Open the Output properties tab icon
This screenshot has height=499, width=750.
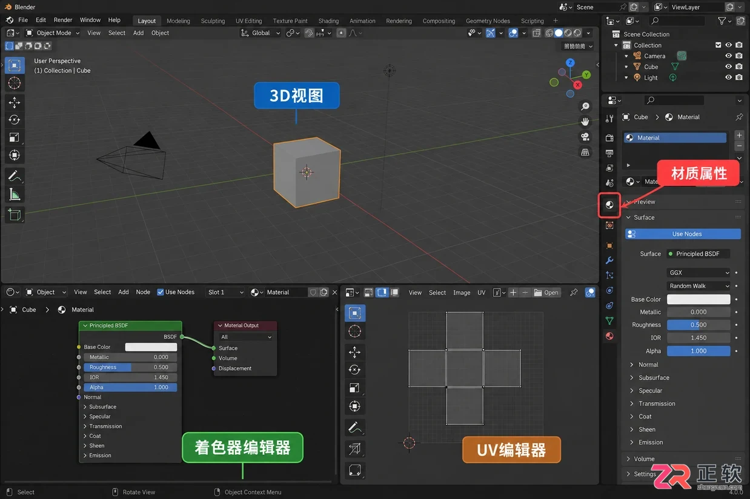(609, 153)
